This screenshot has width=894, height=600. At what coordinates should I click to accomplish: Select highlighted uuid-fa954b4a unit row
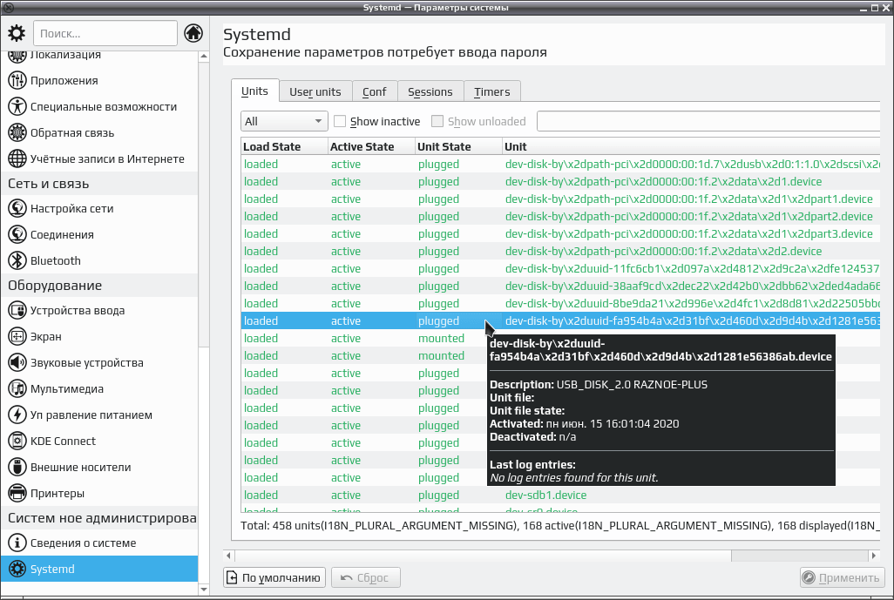(x=560, y=320)
